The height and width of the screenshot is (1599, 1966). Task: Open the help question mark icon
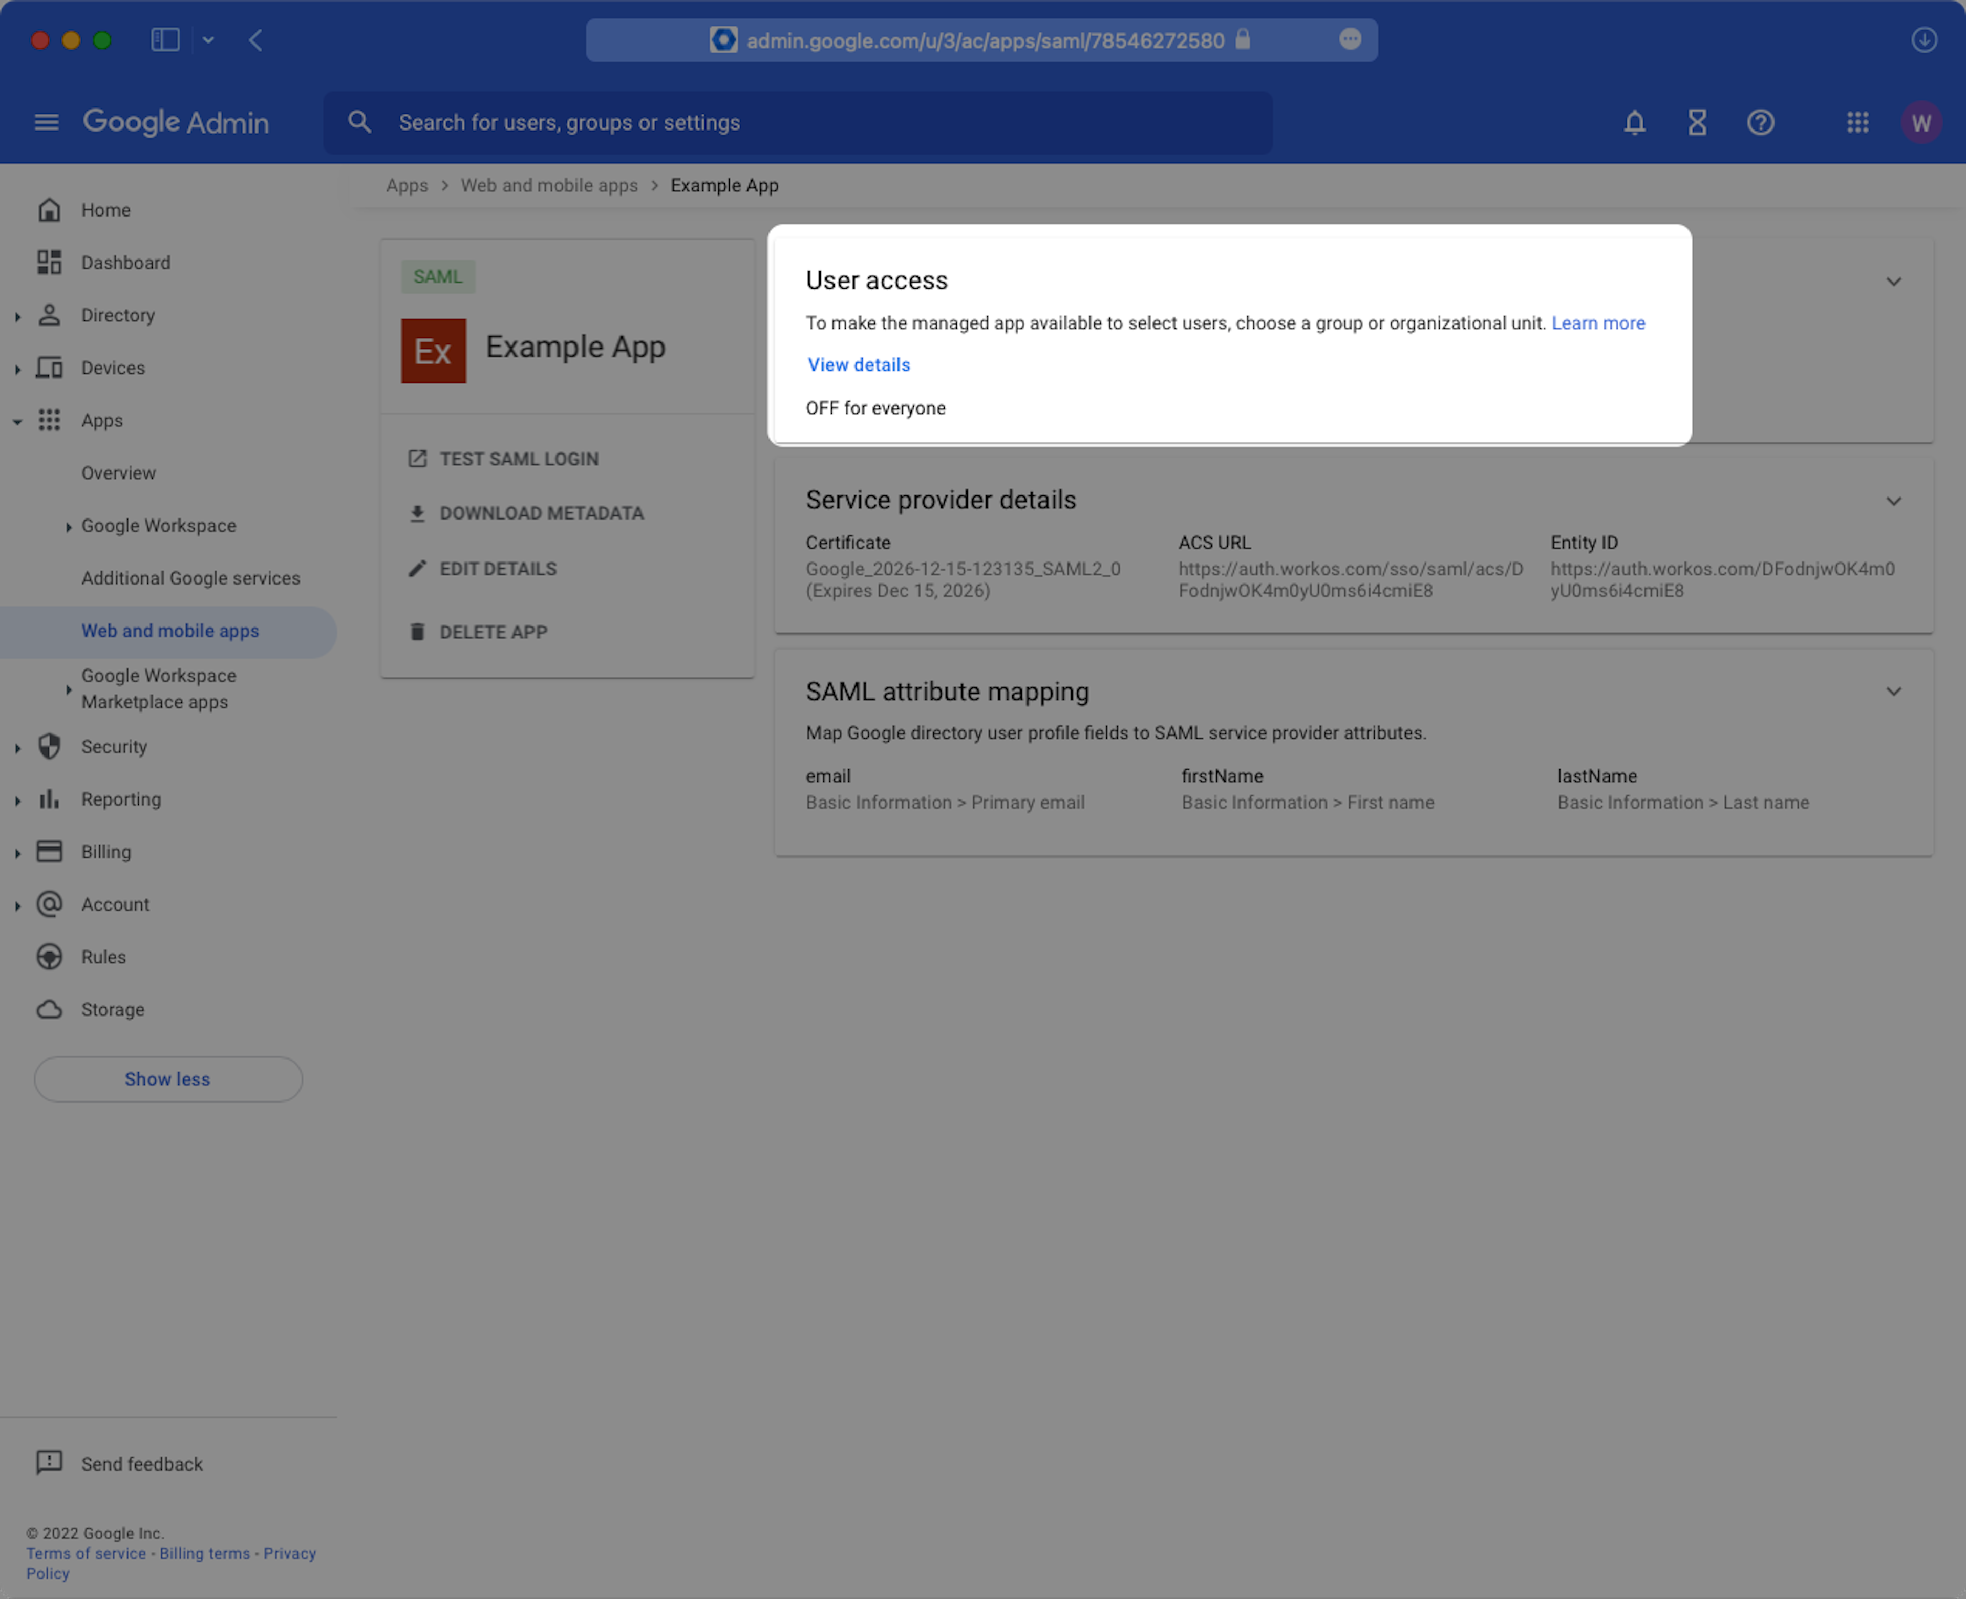[1760, 122]
